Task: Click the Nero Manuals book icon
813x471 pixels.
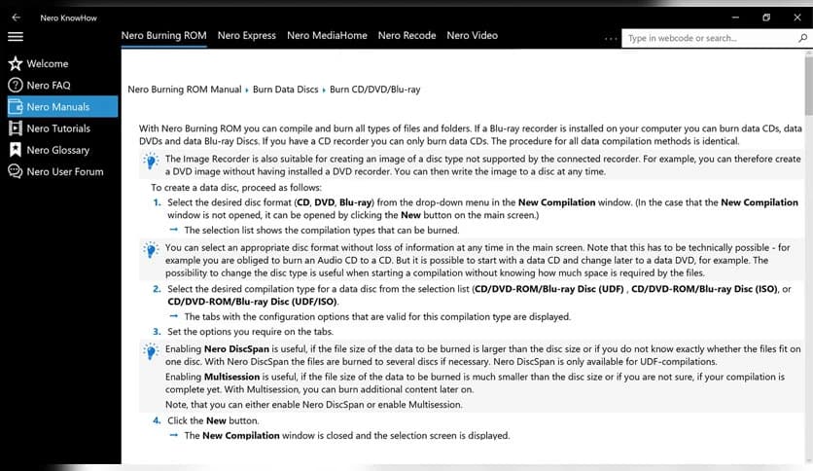Action: coord(16,107)
